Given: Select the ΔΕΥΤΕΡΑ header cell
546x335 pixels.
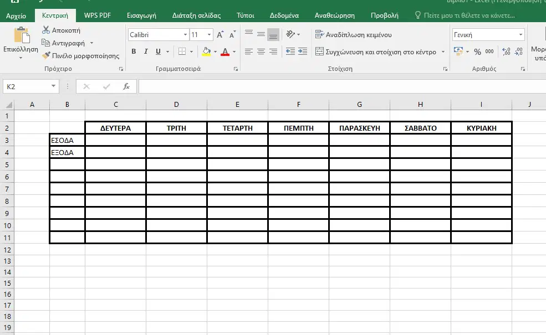Looking at the screenshot, I should click(x=116, y=128).
